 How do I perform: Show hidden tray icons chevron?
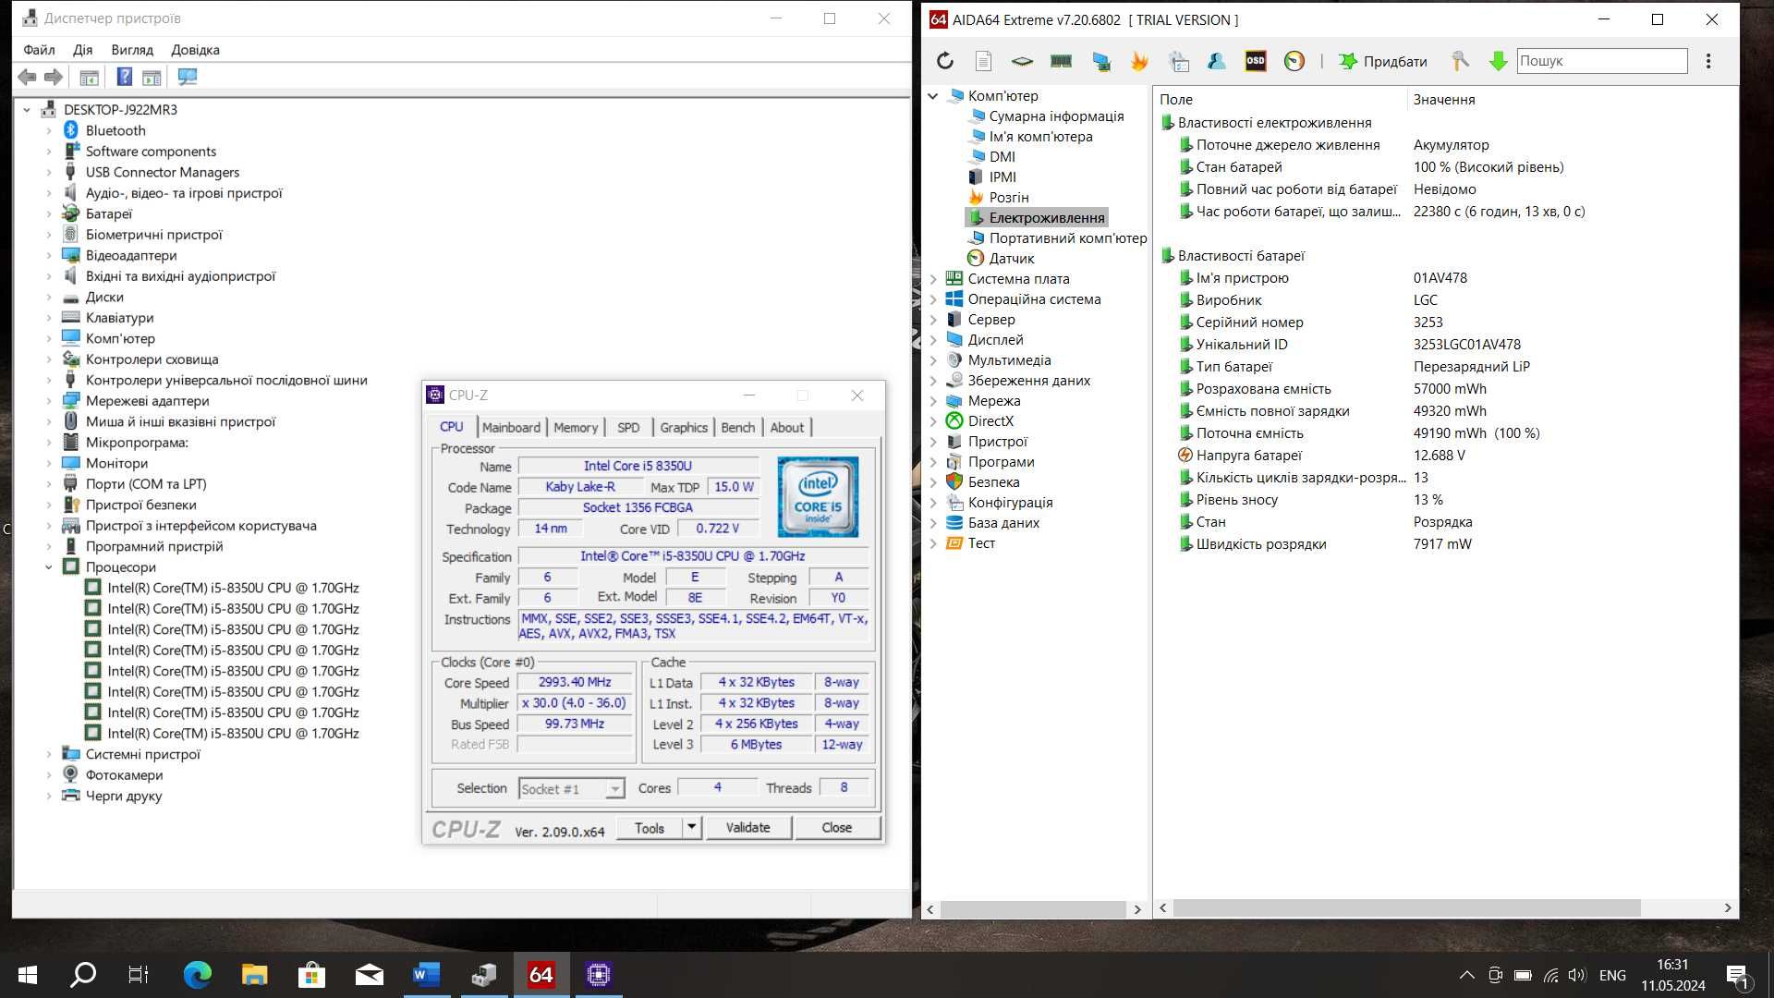(1466, 975)
